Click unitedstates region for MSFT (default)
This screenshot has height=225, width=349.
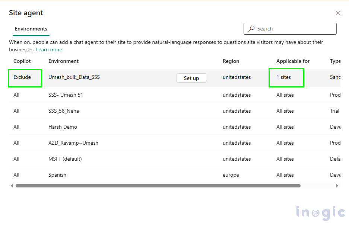[237, 159]
